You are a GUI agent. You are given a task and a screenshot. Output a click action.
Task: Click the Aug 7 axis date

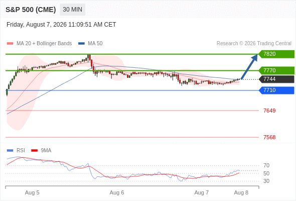tap(202, 192)
